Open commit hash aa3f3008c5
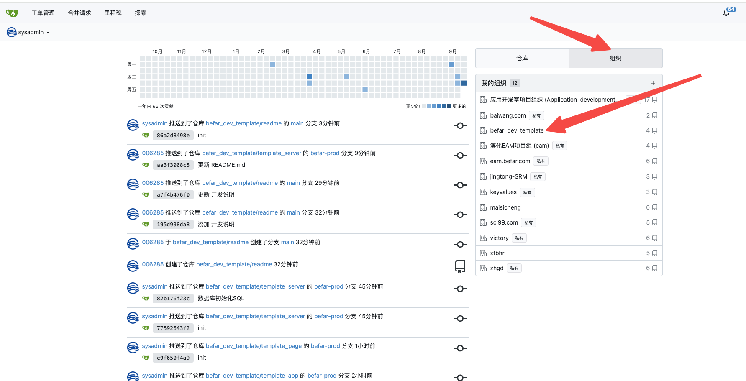Image resolution: width=746 pixels, height=381 pixels. point(173,165)
